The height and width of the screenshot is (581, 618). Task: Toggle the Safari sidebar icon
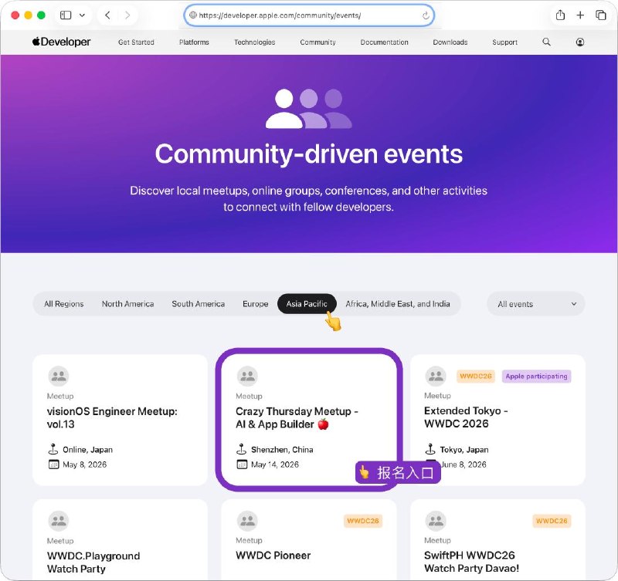click(x=66, y=15)
